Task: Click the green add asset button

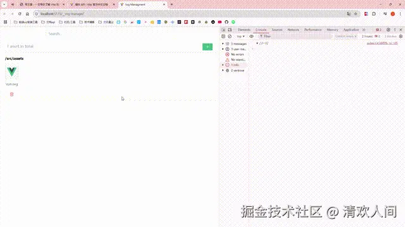Action: tap(208, 47)
